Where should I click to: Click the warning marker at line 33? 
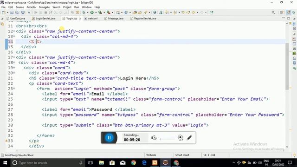[6, 141]
